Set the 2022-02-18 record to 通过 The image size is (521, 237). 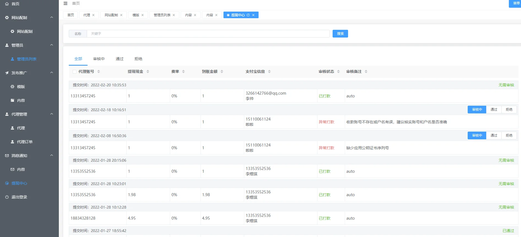[494, 110]
